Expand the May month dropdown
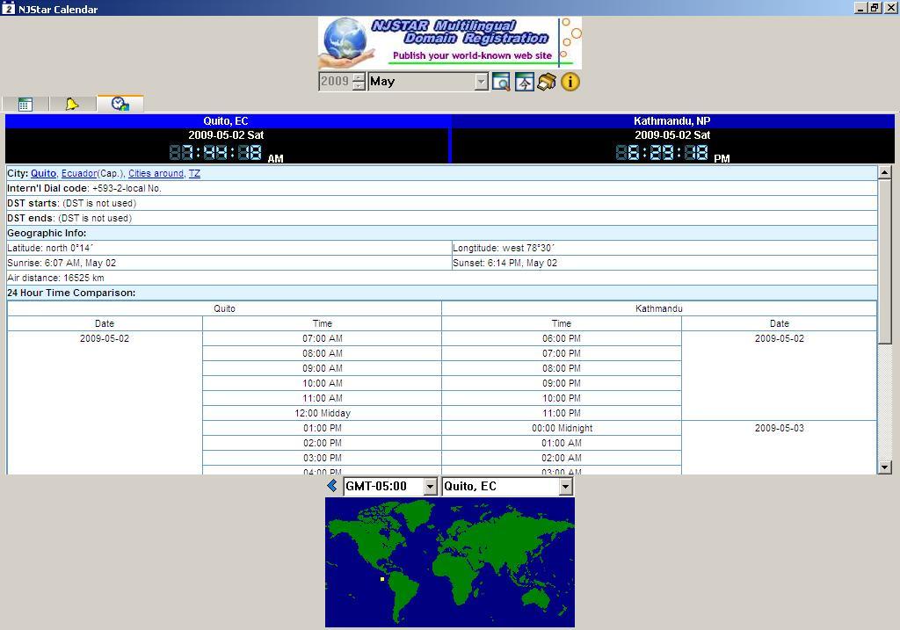 (481, 82)
